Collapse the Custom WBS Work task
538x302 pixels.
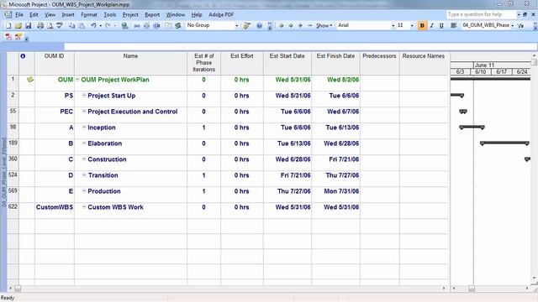(84, 207)
